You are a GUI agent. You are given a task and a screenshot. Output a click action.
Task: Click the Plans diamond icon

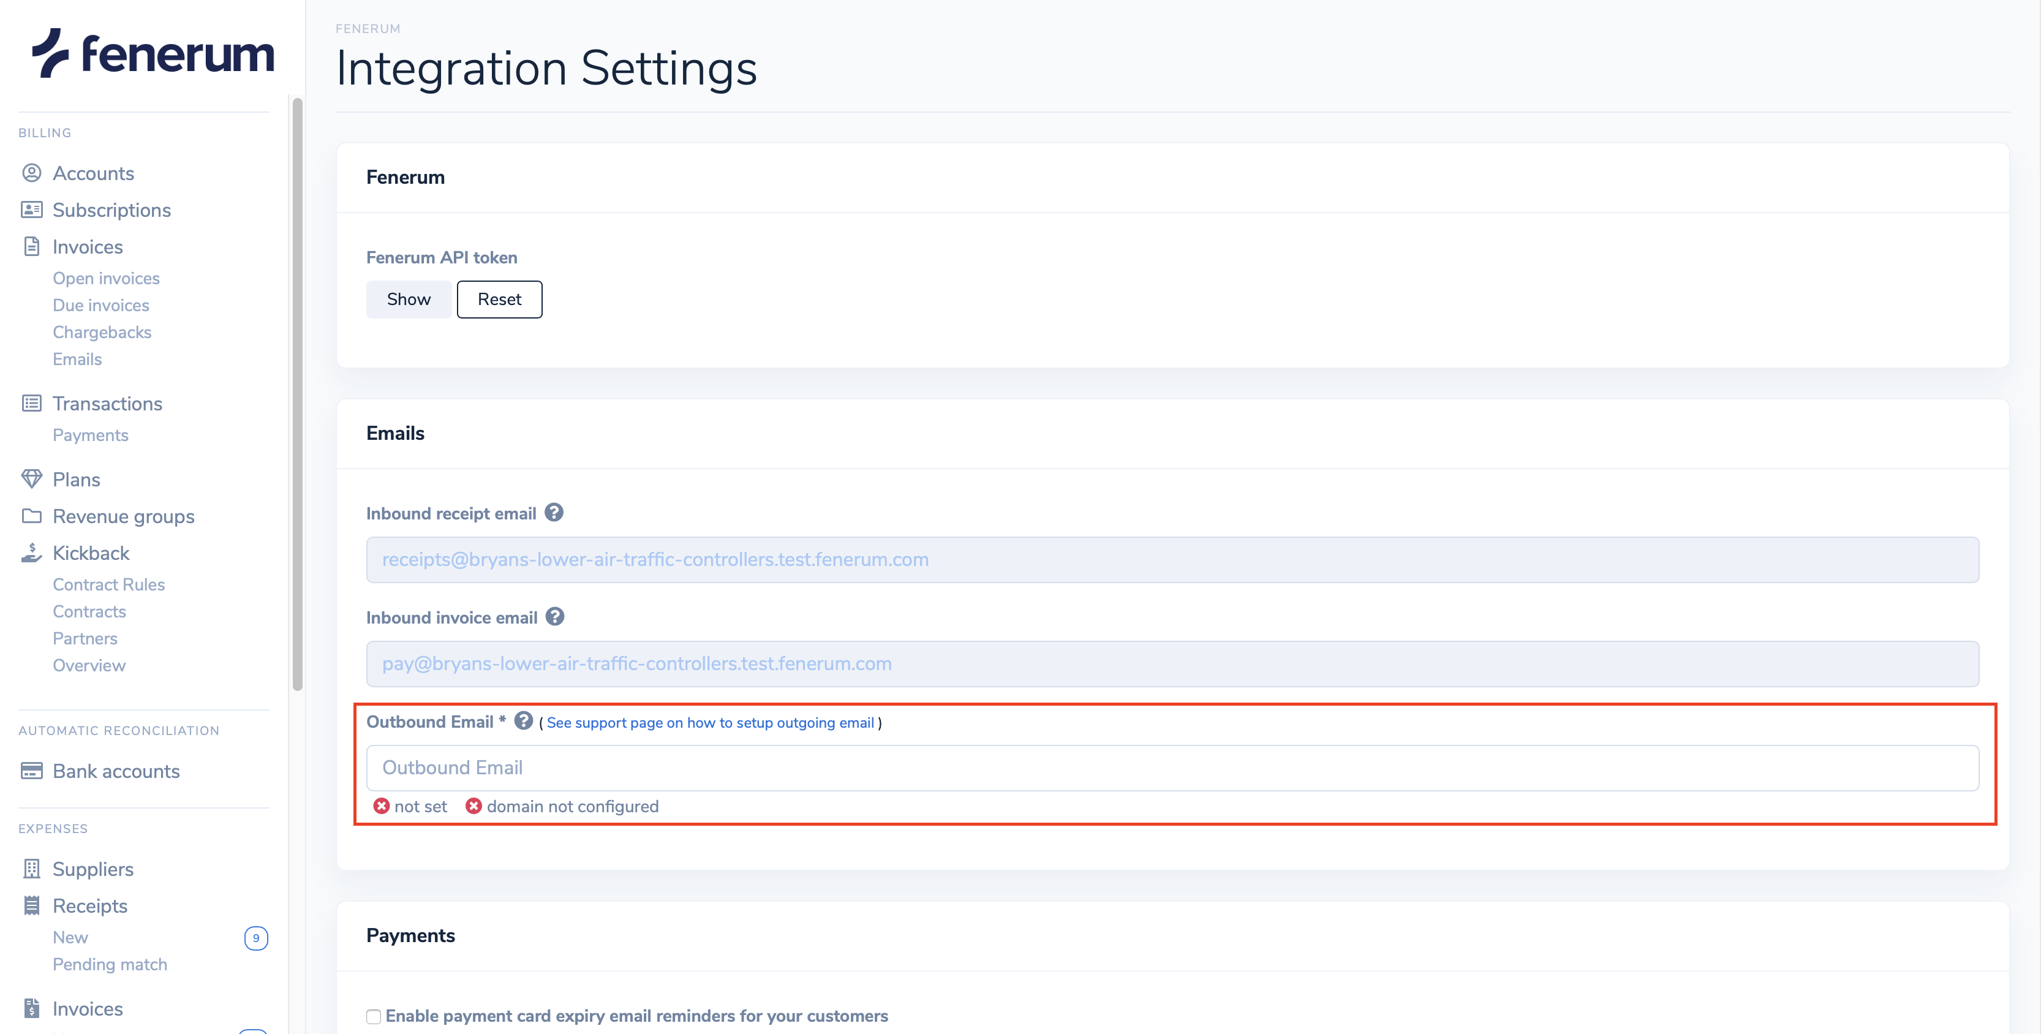pyautogui.click(x=32, y=480)
